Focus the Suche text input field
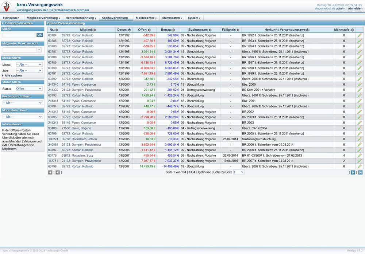This screenshot has width=365, height=254. click(19, 35)
